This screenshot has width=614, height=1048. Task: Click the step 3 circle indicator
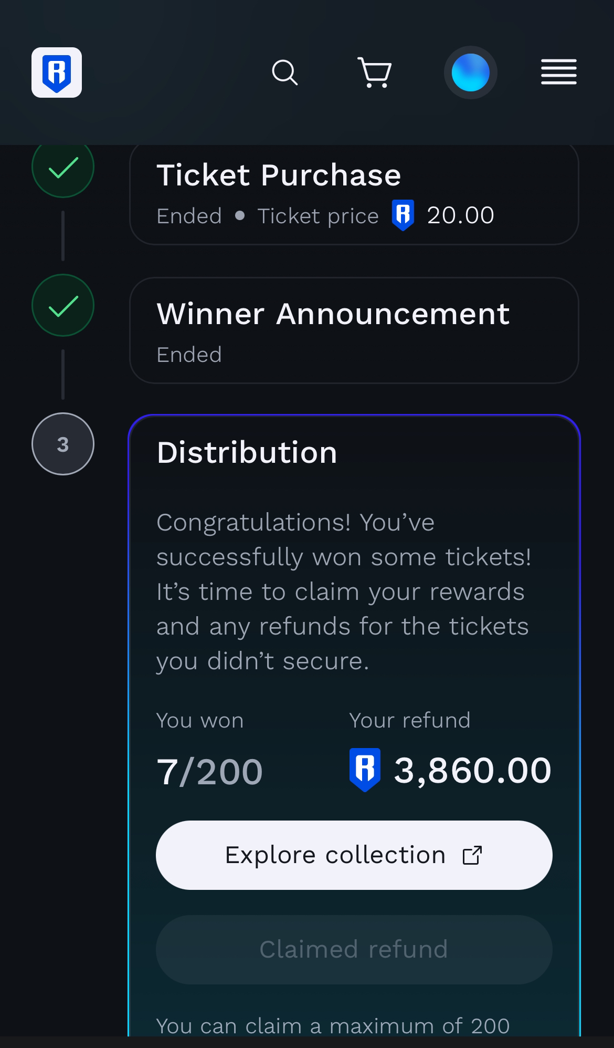click(x=63, y=444)
